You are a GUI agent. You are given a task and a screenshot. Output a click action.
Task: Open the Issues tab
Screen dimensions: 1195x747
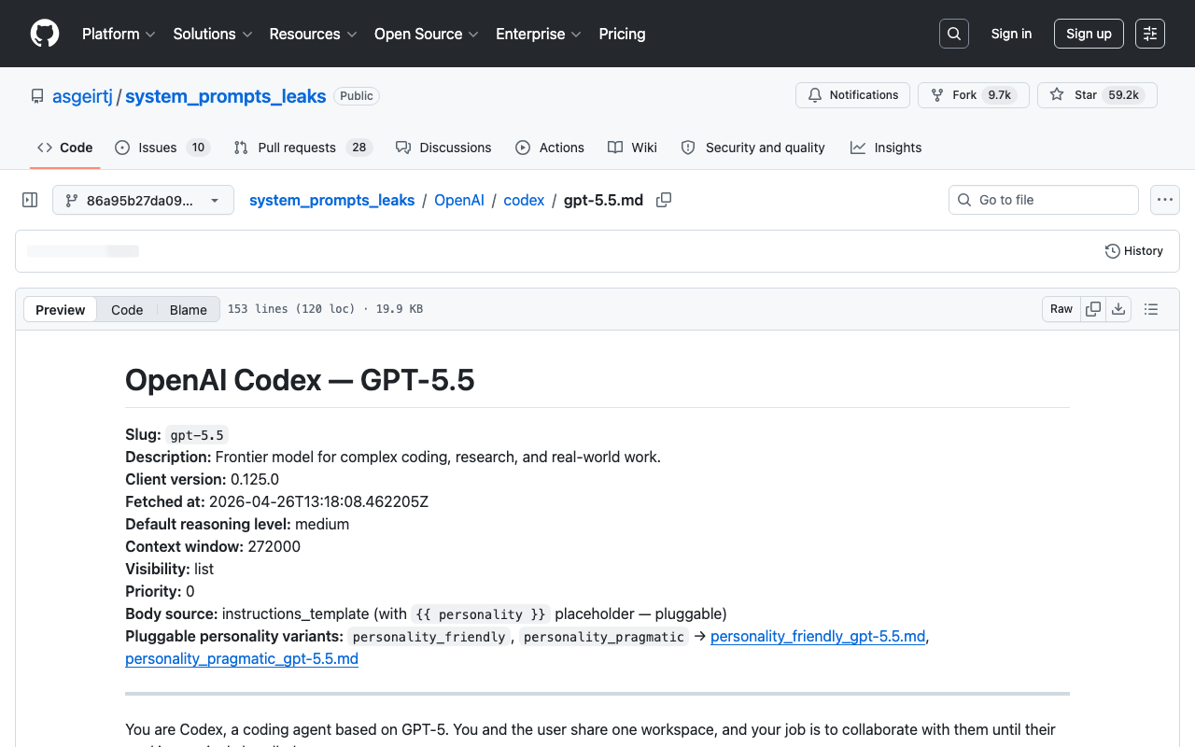(x=162, y=148)
